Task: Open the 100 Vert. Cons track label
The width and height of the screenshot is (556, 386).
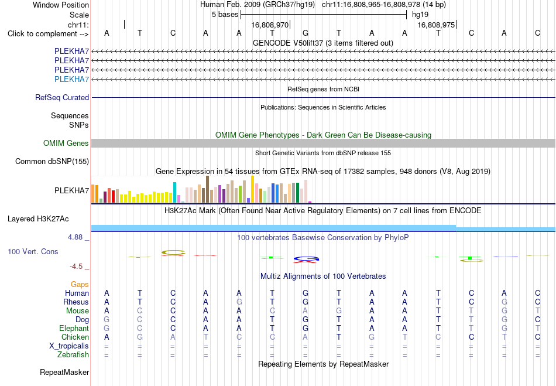Action: (33, 251)
